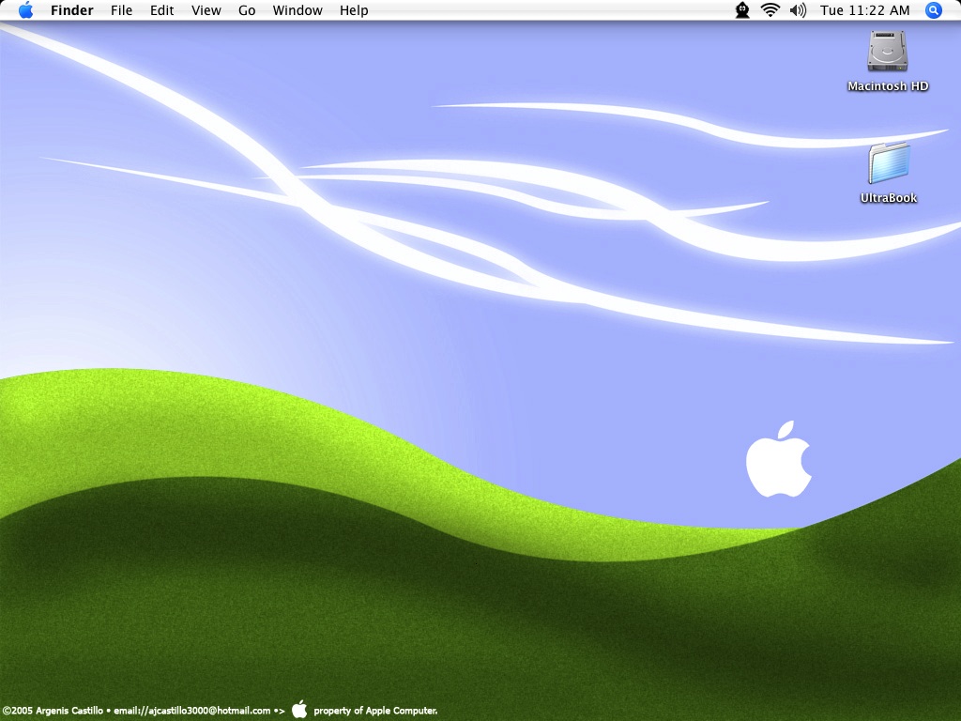Select the UltraBook folder icon
Screen dimensions: 961x721
(x=889, y=163)
